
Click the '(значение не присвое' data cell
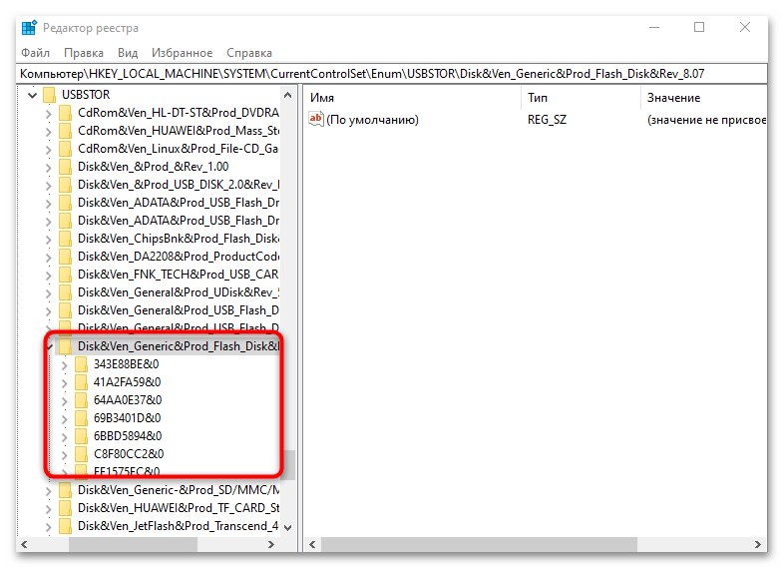coord(706,120)
